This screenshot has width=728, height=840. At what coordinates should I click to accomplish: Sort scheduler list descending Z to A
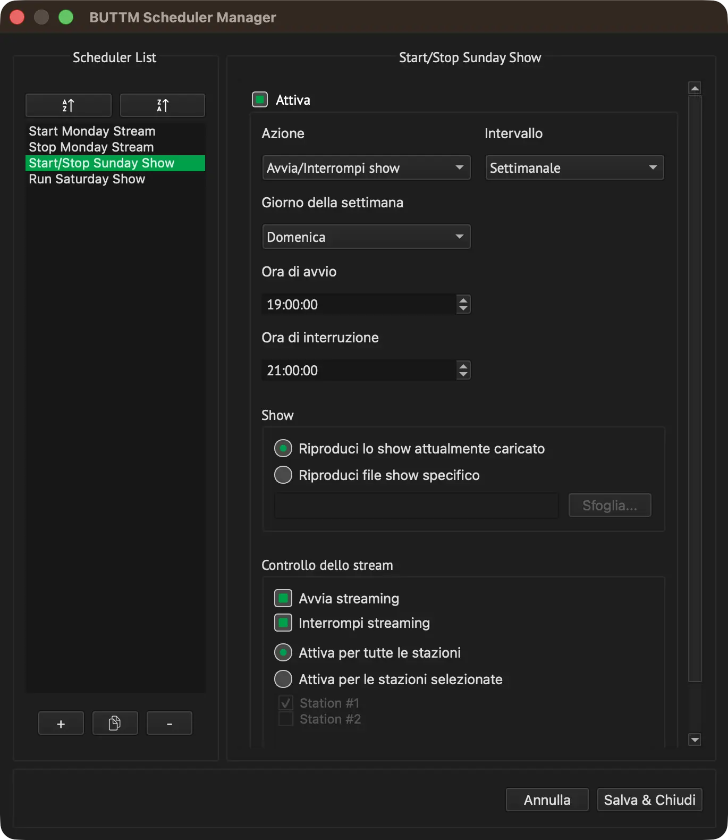point(163,105)
